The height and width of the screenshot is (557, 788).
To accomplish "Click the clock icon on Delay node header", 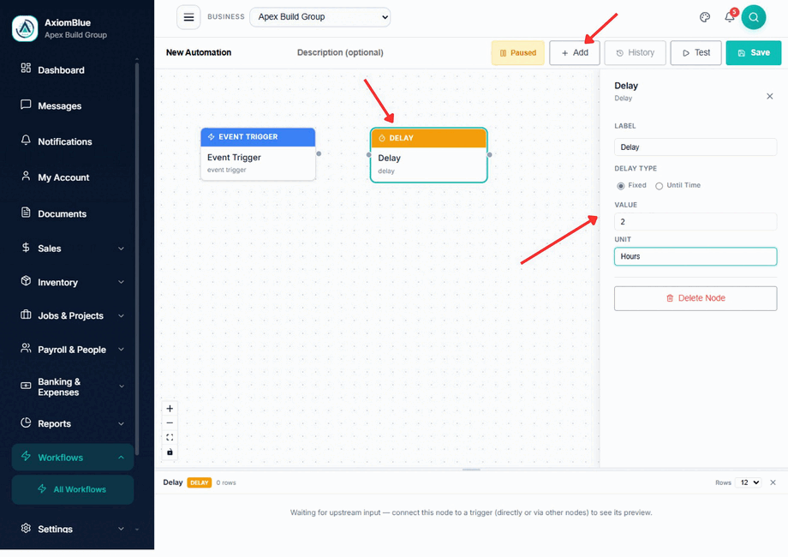I will (x=382, y=138).
